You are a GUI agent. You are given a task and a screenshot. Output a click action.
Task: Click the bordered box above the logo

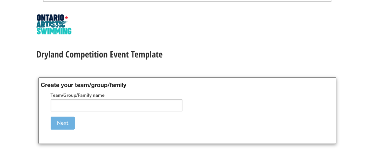(x=187, y=1)
